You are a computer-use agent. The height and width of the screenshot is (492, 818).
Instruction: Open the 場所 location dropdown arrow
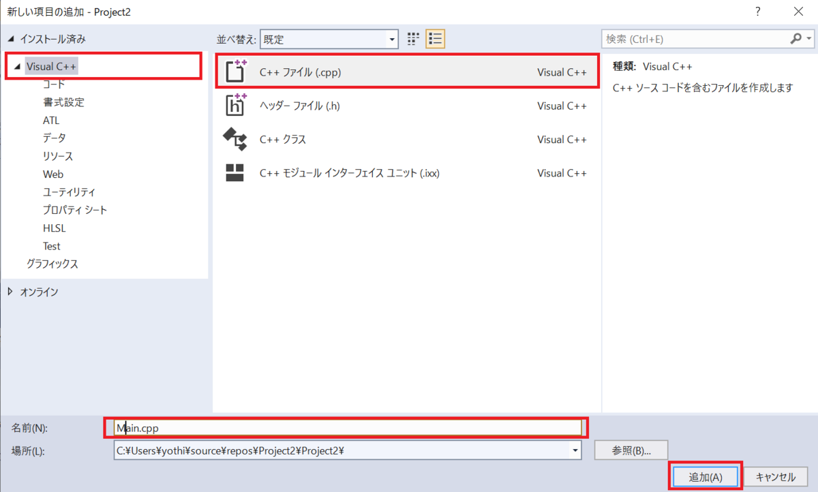click(576, 450)
